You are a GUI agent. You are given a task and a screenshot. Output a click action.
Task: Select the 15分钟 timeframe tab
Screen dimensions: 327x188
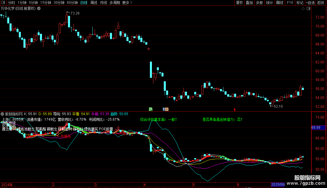[45, 3]
